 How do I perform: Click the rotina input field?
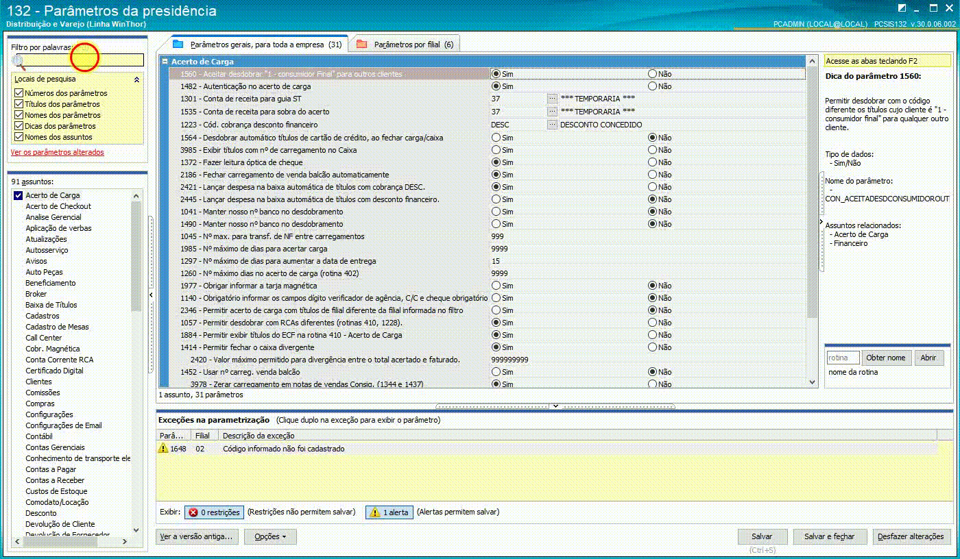(x=843, y=358)
